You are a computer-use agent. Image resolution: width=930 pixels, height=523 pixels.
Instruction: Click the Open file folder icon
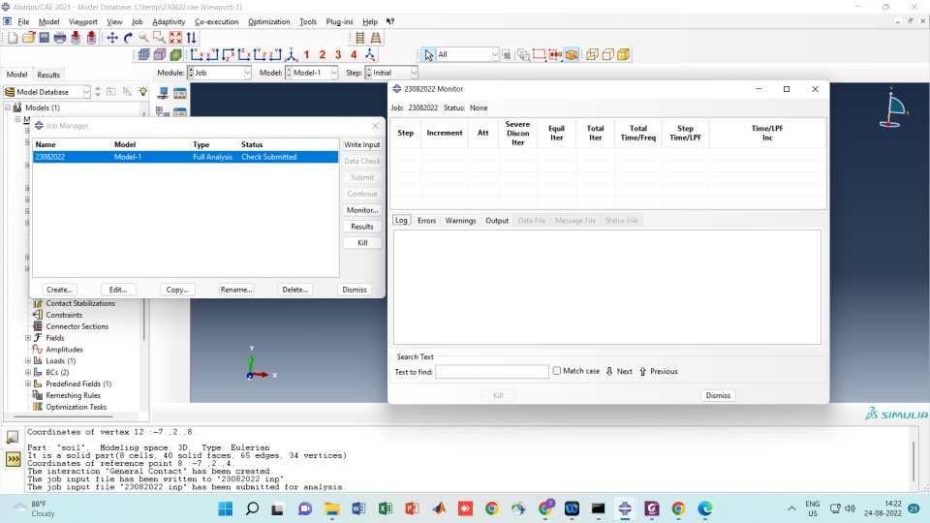[28, 38]
